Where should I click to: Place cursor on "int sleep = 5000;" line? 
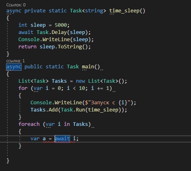(44, 25)
